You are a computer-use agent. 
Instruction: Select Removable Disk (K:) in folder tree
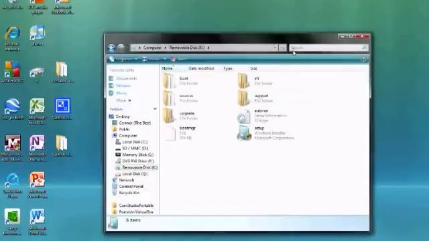tap(137, 167)
